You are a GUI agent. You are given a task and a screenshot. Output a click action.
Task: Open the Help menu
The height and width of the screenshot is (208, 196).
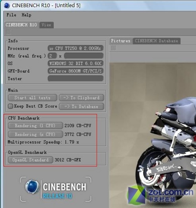pyautogui.click(x=26, y=15)
